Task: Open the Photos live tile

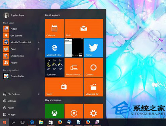Action: point(74,48)
